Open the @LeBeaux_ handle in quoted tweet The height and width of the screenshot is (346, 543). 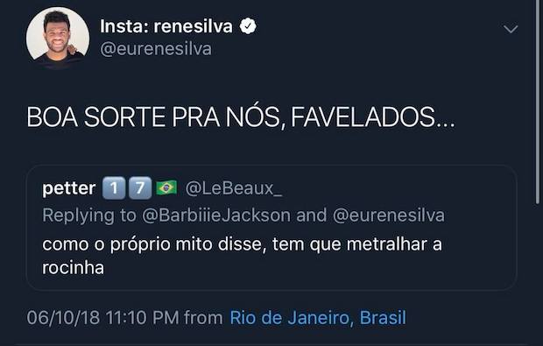[234, 188]
